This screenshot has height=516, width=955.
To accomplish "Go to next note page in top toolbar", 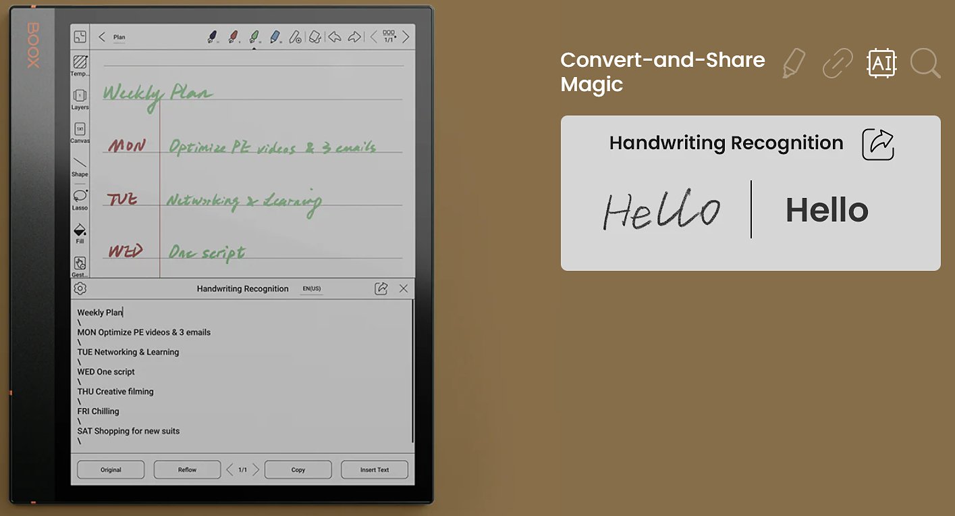I will tap(406, 37).
